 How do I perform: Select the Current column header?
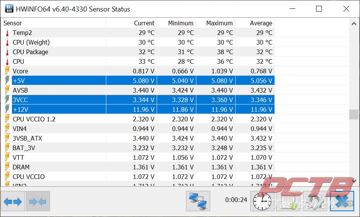coord(131,23)
